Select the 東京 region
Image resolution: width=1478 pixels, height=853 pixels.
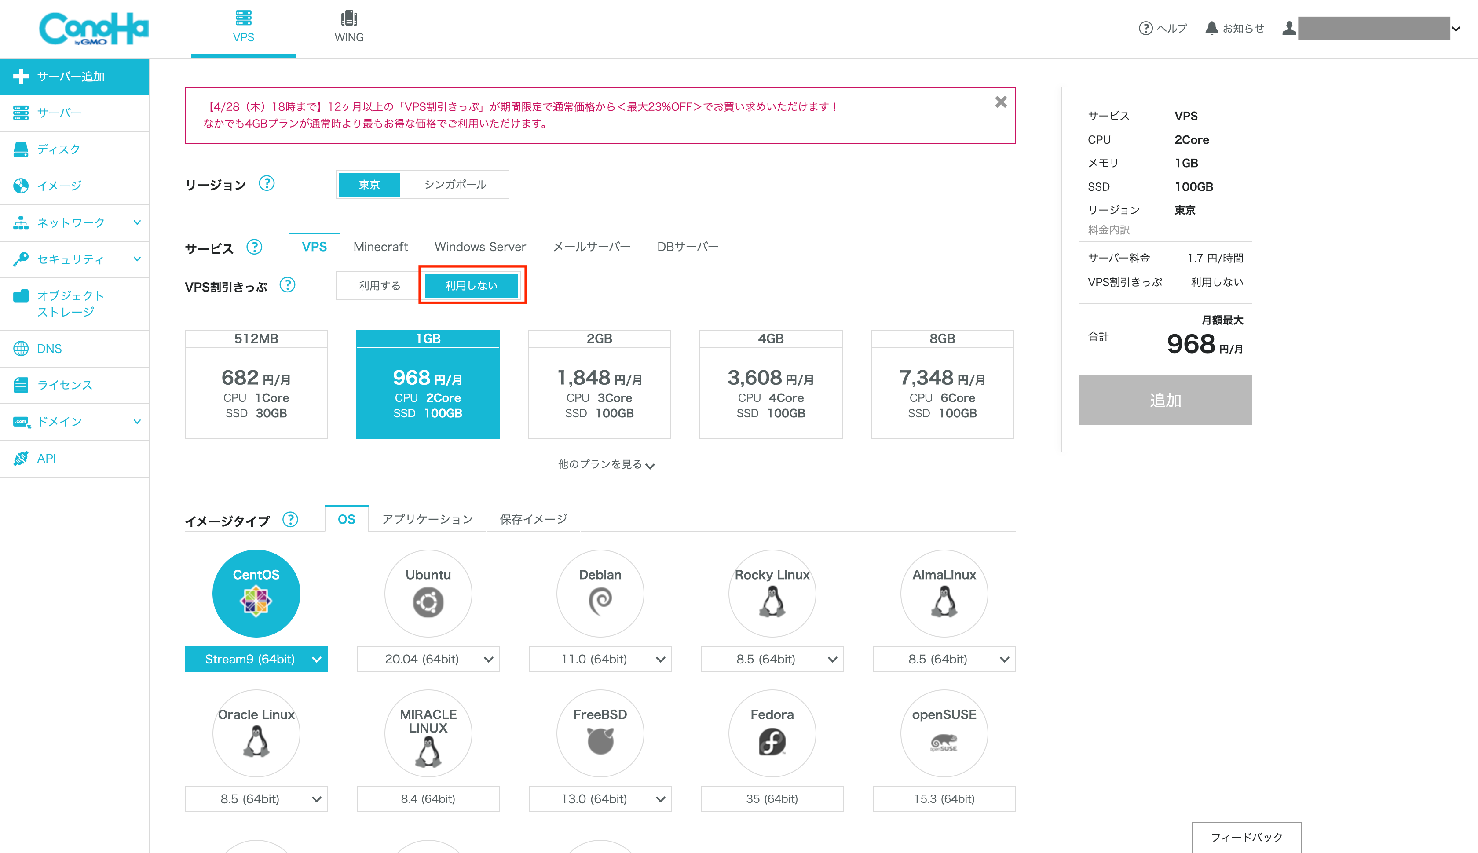click(369, 185)
